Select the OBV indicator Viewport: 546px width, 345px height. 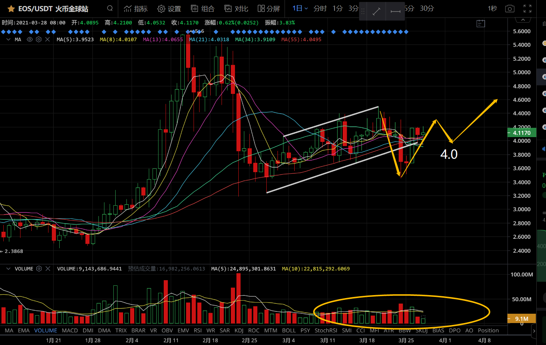[x=167, y=330]
